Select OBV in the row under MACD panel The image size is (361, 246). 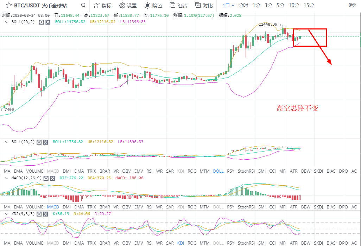[126, 207]
